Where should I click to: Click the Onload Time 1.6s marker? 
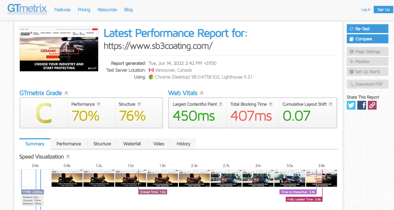153,192
